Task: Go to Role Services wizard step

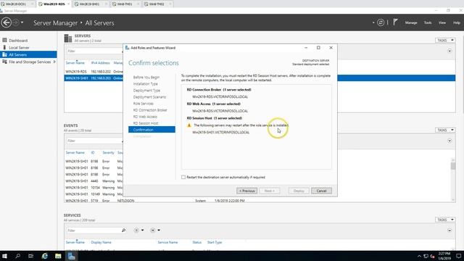Action: click(144, 104)
